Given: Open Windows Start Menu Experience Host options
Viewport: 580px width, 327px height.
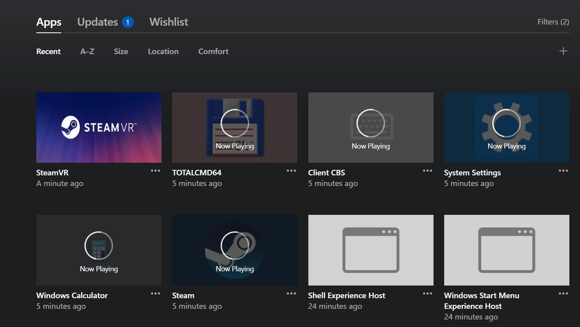Looking at the screenshot, I should coord(563,294).
